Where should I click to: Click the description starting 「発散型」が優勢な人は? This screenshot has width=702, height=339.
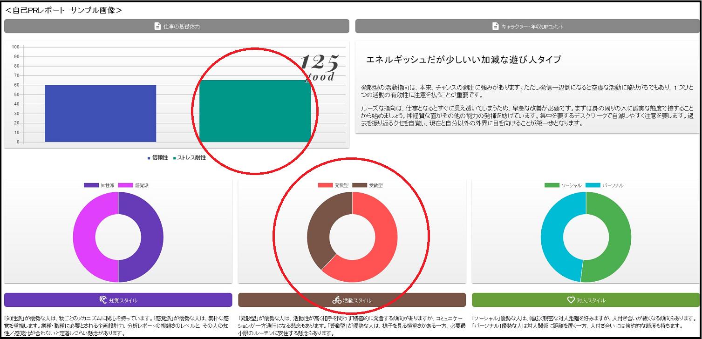coord(352,326)
